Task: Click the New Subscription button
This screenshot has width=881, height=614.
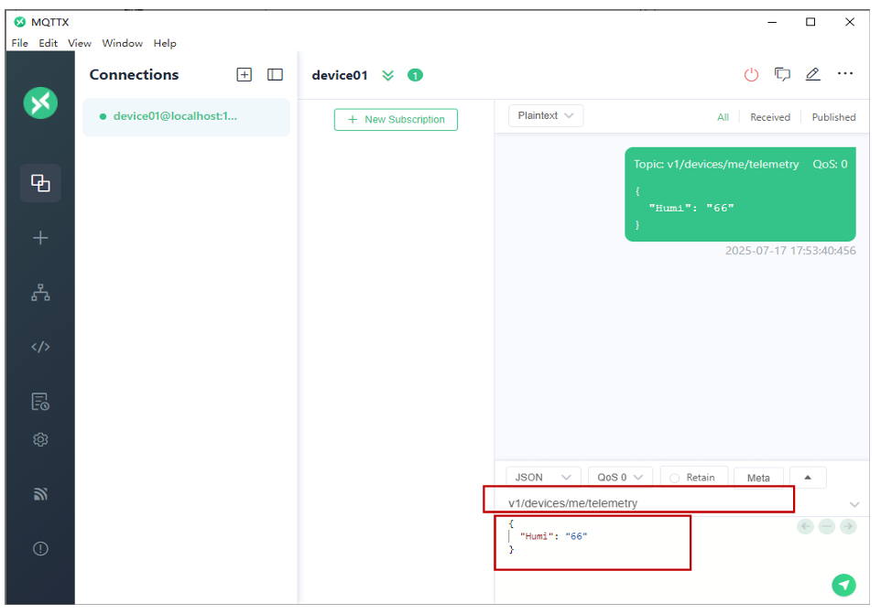Action: pos(396,120)
